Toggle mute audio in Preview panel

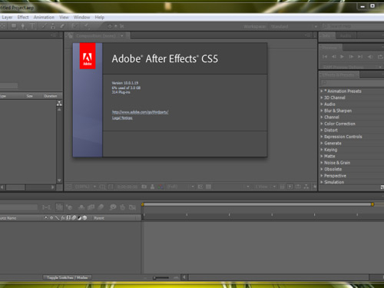click(x=370, y=57)
